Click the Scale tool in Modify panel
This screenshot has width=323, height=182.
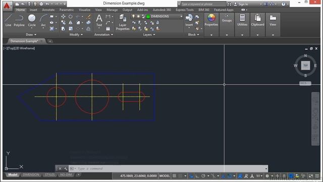click(71, 28)
